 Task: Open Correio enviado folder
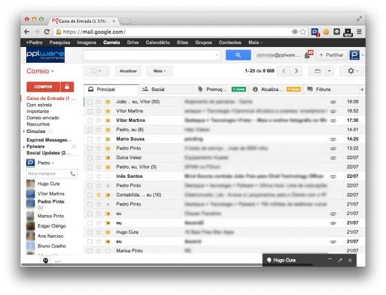[43, 118]
